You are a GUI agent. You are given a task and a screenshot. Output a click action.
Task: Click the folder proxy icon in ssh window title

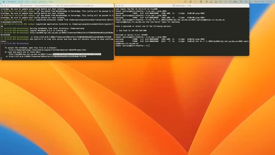tap(21, 6)
